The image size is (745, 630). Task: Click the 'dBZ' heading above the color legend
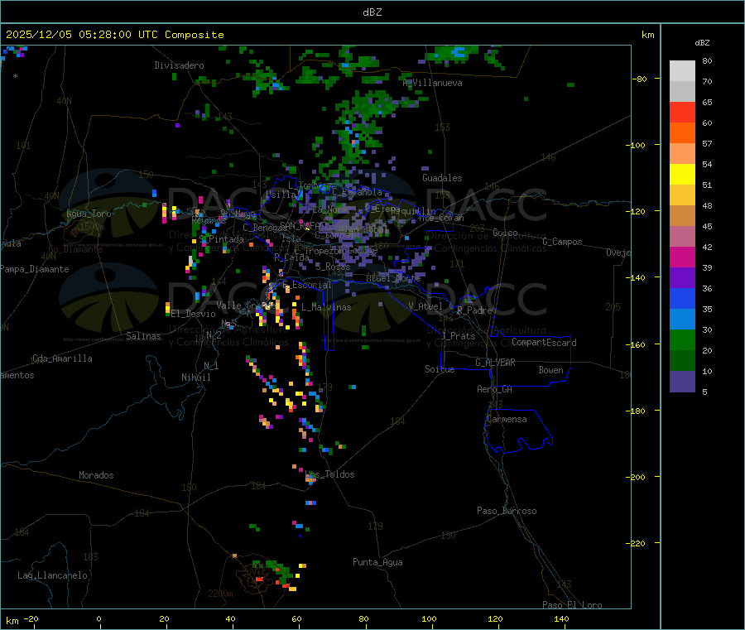click(702, 43)
